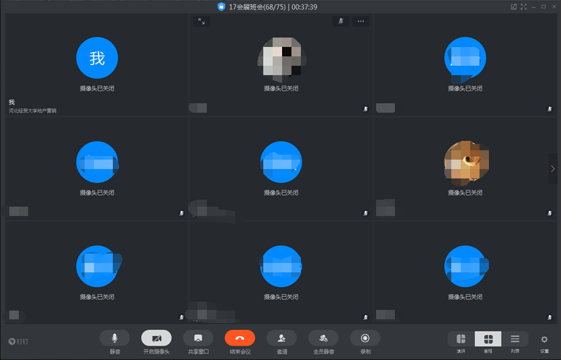Screen dimensions: 561x360
Task: Go to next page of participants arrow
Action: (552, 168)
